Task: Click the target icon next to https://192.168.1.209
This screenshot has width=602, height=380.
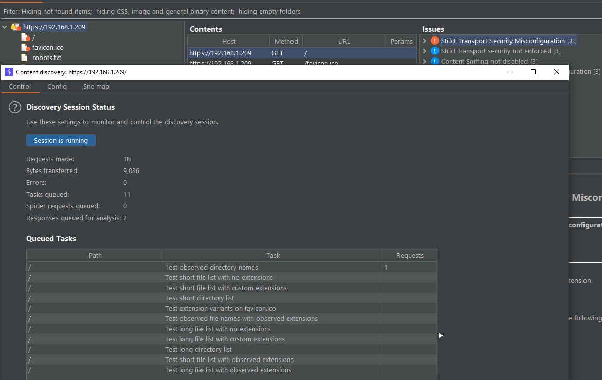Action: pos(15,26)
